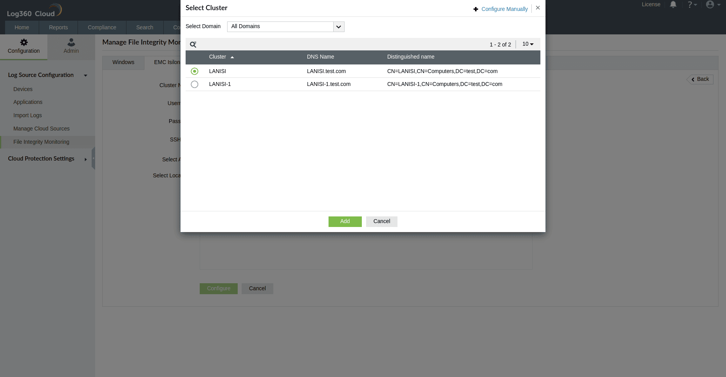
Task: Open the help question mark menu
Action: [x=690, y=4]
